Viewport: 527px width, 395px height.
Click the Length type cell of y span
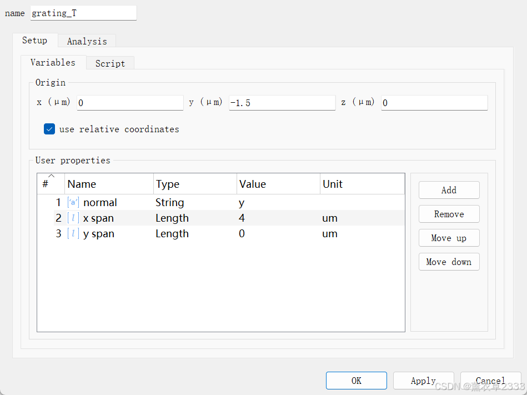click(172, 233)
